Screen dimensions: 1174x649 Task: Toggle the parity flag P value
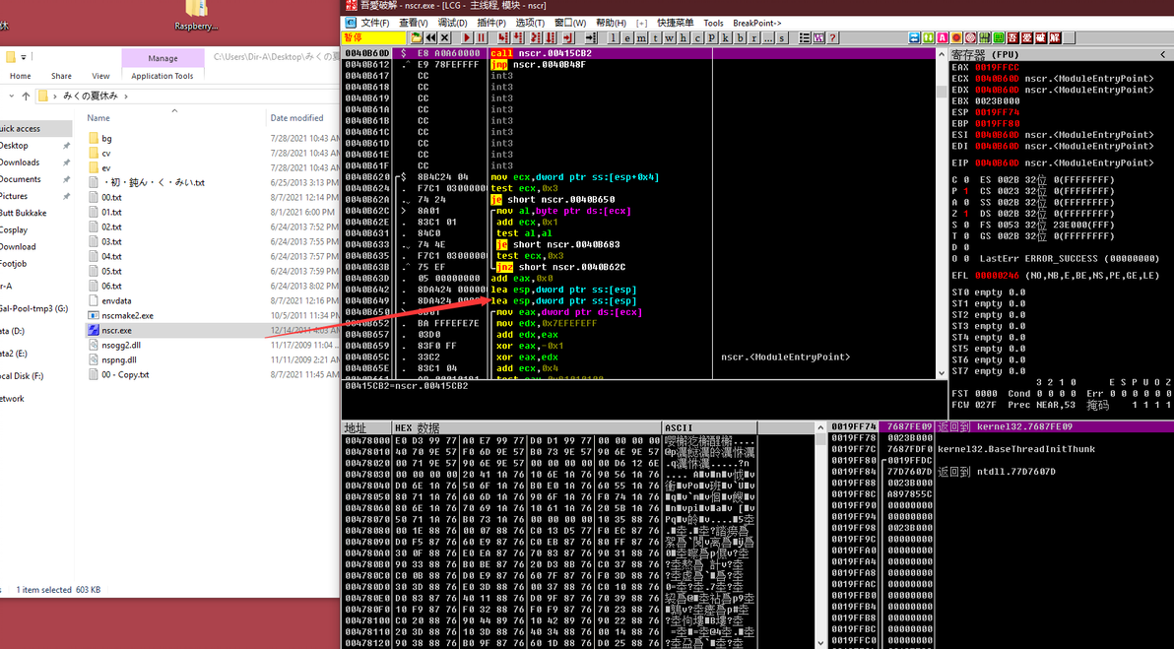(966, 191)
